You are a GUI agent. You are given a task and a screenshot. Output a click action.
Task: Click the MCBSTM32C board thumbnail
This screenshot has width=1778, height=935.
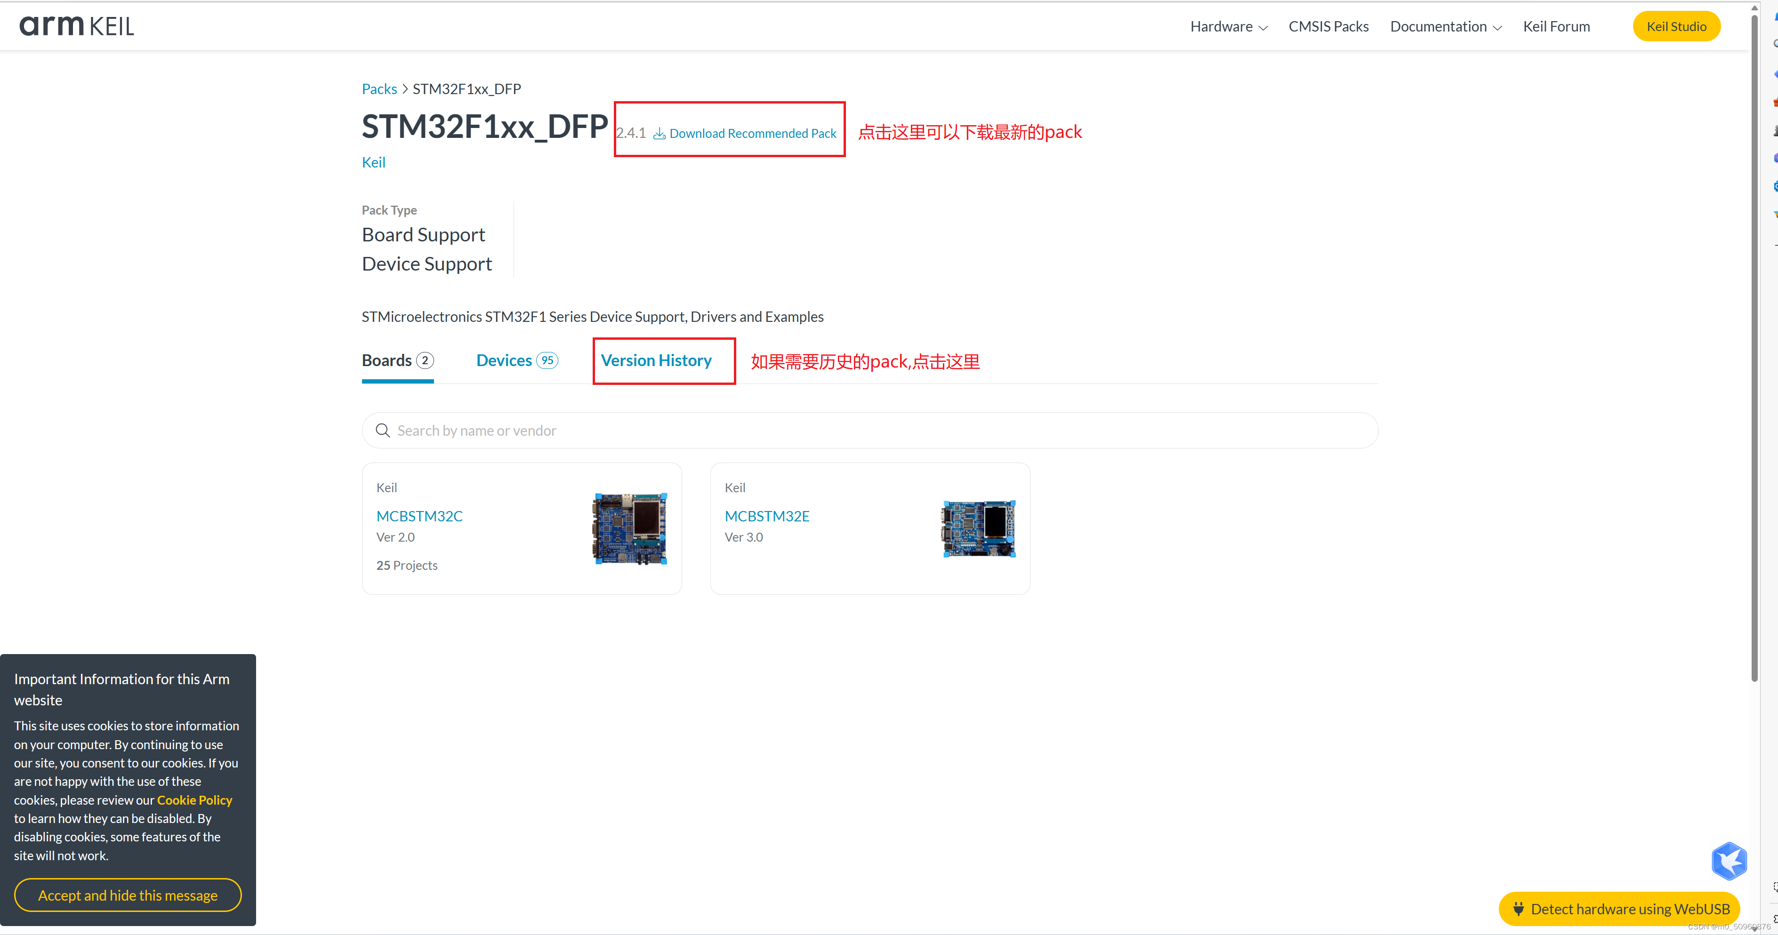point(629,528)
